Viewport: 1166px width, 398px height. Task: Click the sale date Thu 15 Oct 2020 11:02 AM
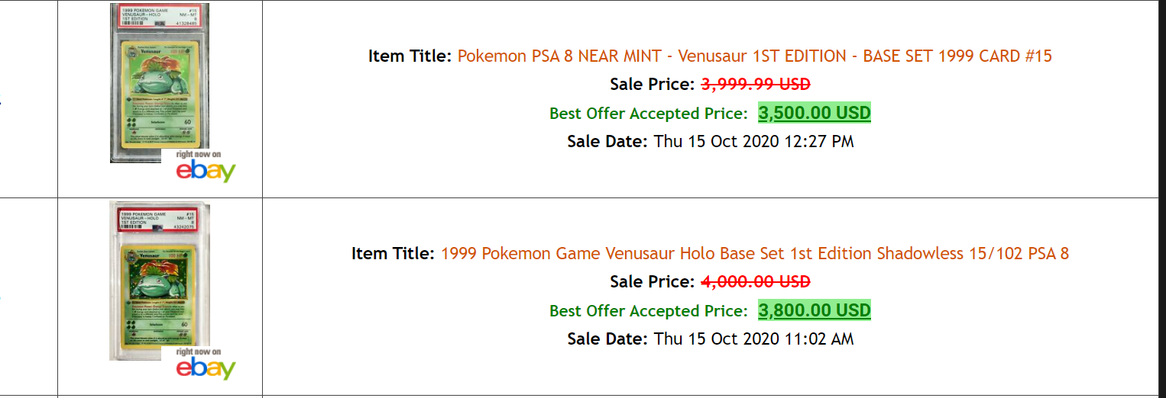click(754, 339)
